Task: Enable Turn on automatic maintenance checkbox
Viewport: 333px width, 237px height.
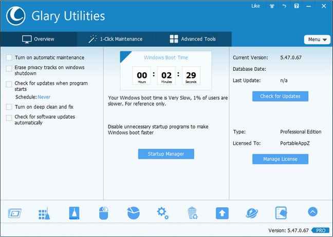Action: point(9,58)
